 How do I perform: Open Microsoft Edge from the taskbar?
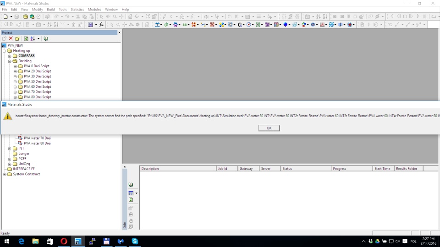[22, 241]
